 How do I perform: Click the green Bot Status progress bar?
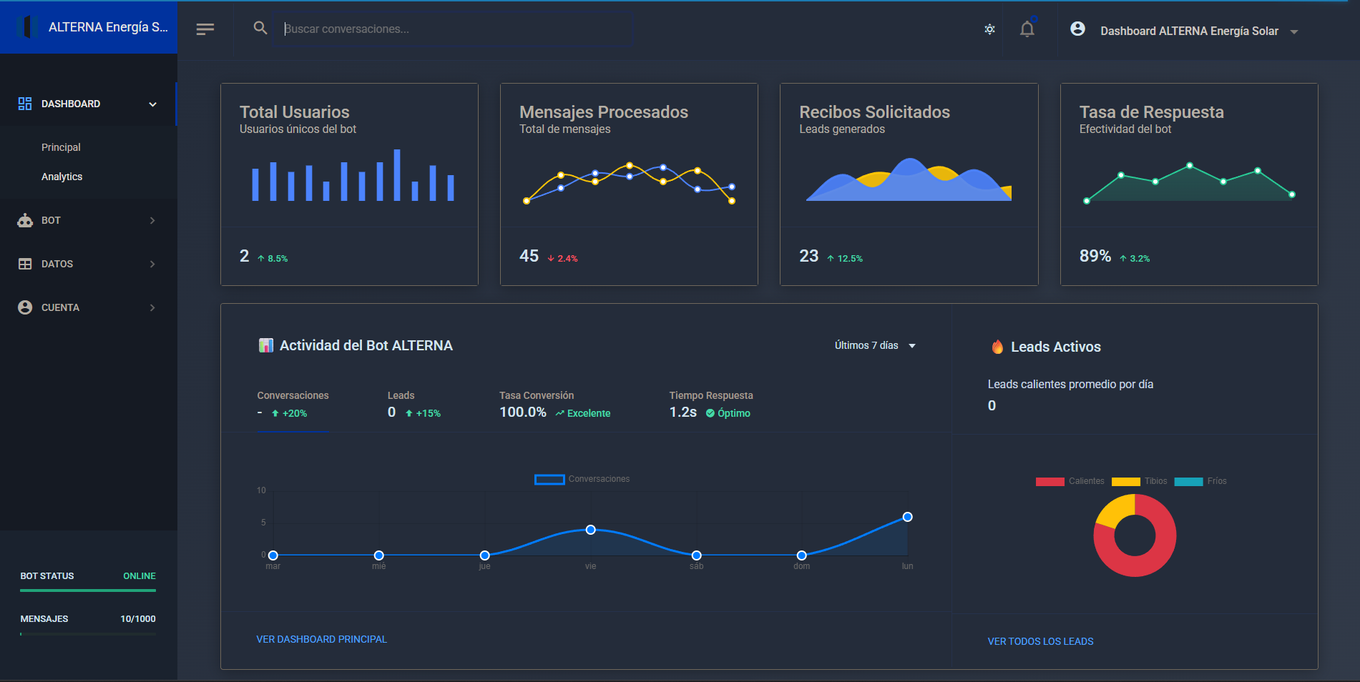87,592
